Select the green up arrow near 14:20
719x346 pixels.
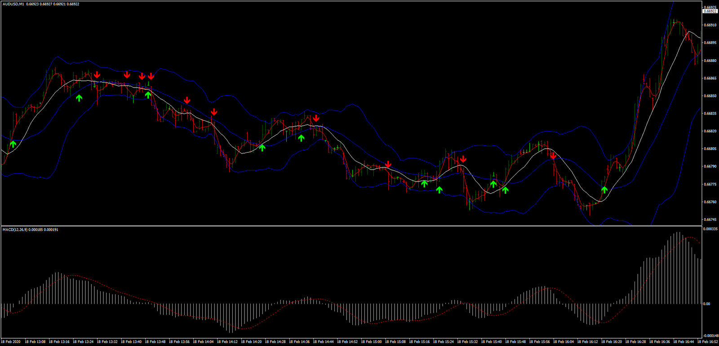click(x=262, y=147)
